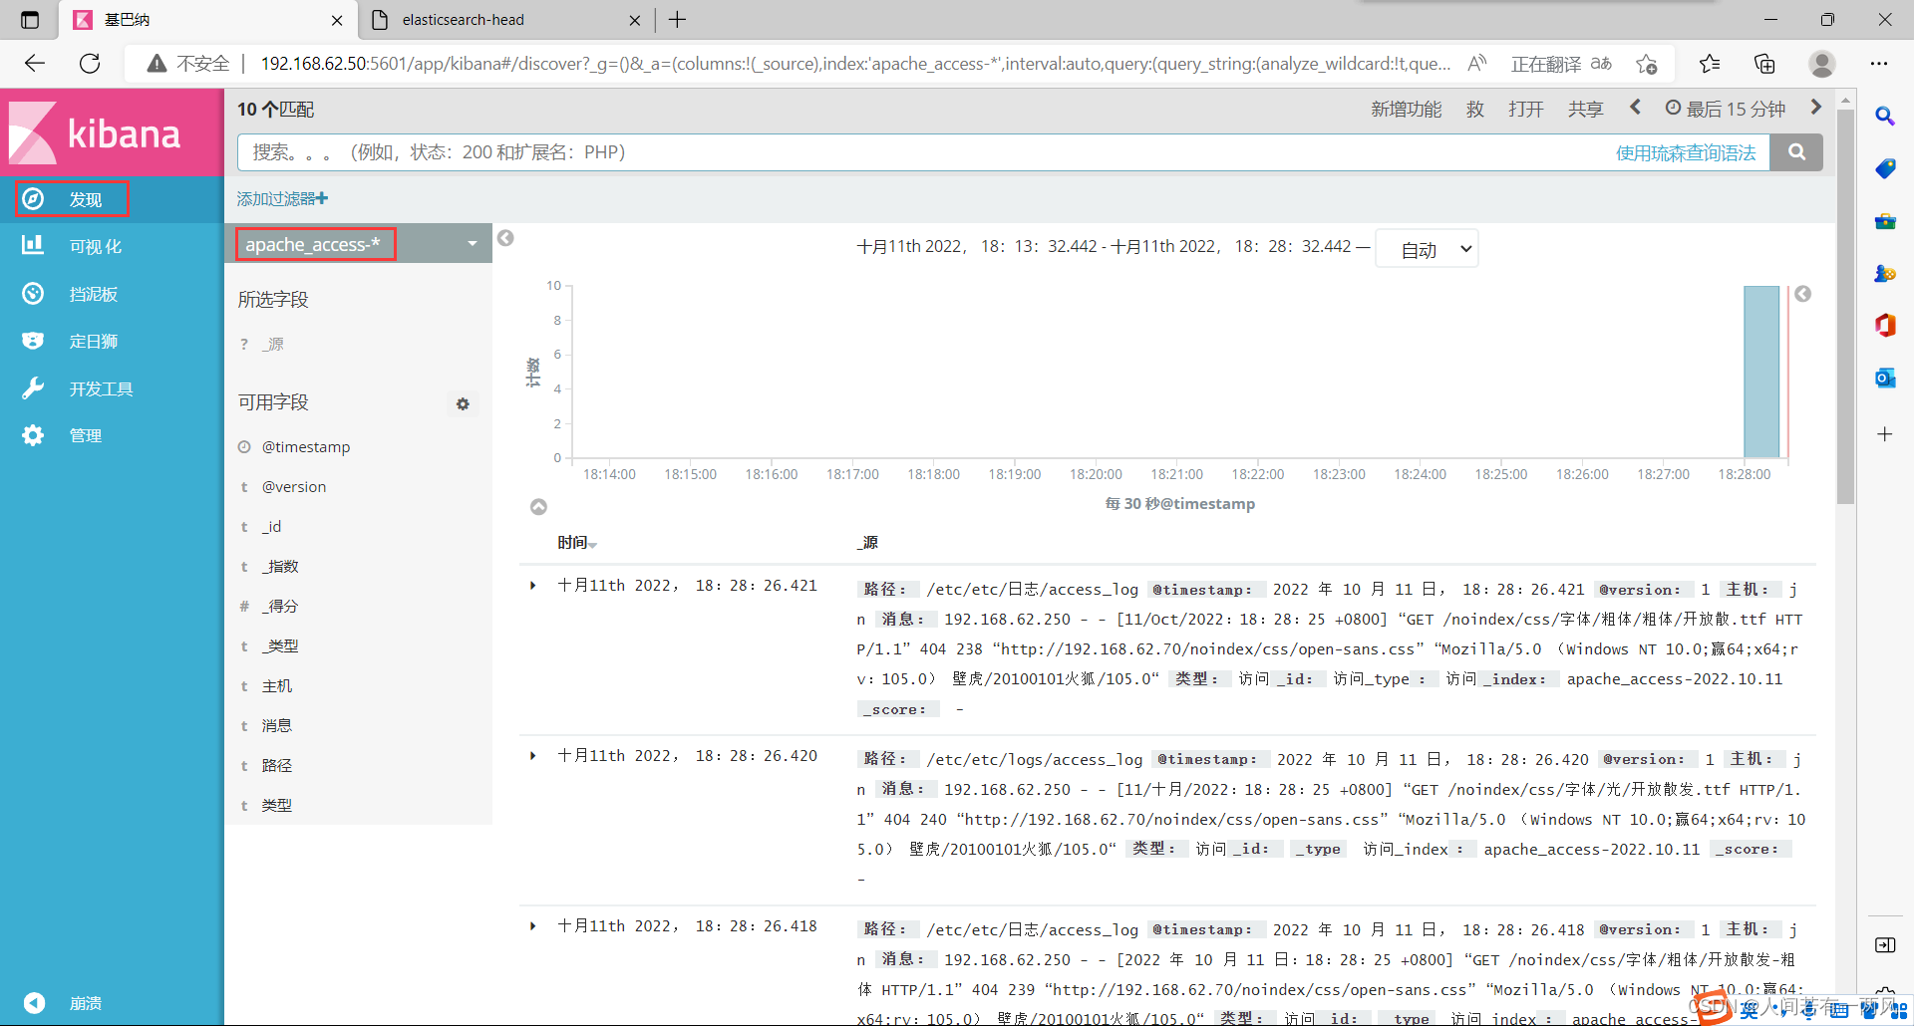The width and height of the screenshot is (1914, 1026).
Task: Collapse the sidebar with the bottom arrow icon
Action: (x=34, y=1003)
